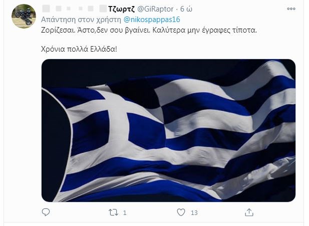Image resolution: width=309 pixels, height=226 pixels.
Task: View likes by clicking the count 13
Action: 194,212
